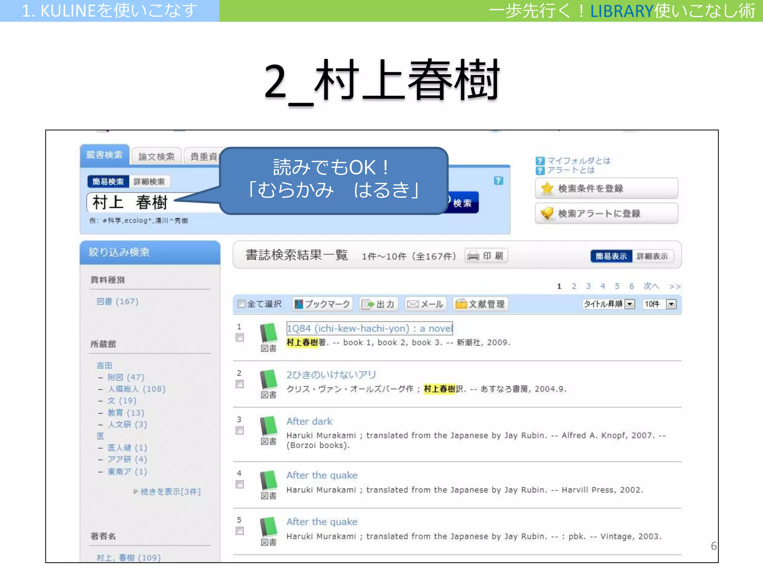Open After the quake Harvill Press link

pyautogui.click(x=322, y=476)
